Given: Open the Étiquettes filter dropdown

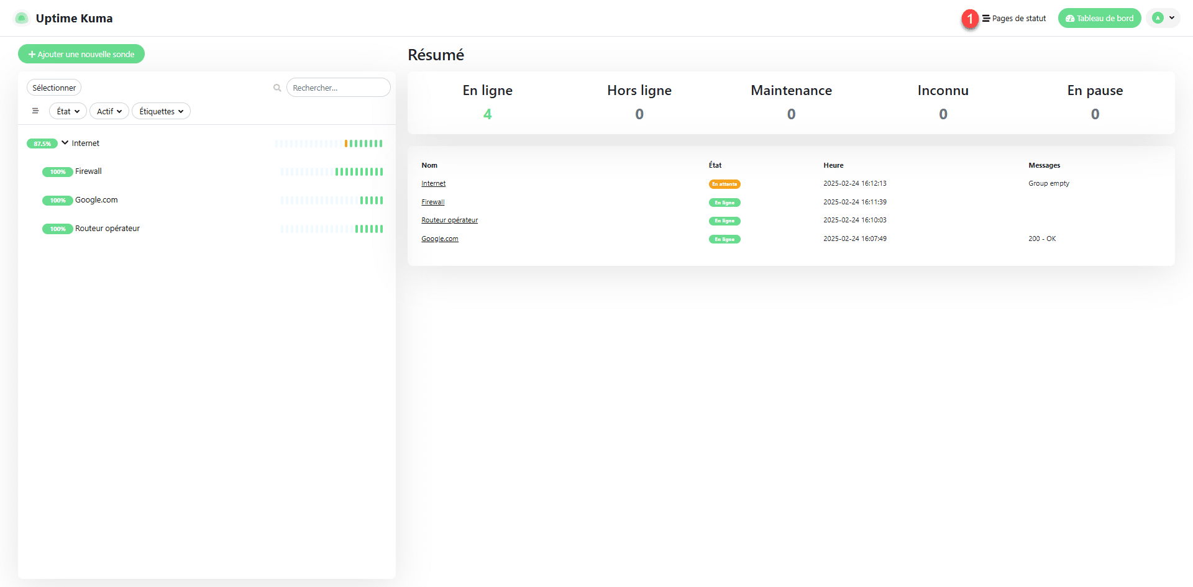Looking at the screenshot, I should [161, 111].
